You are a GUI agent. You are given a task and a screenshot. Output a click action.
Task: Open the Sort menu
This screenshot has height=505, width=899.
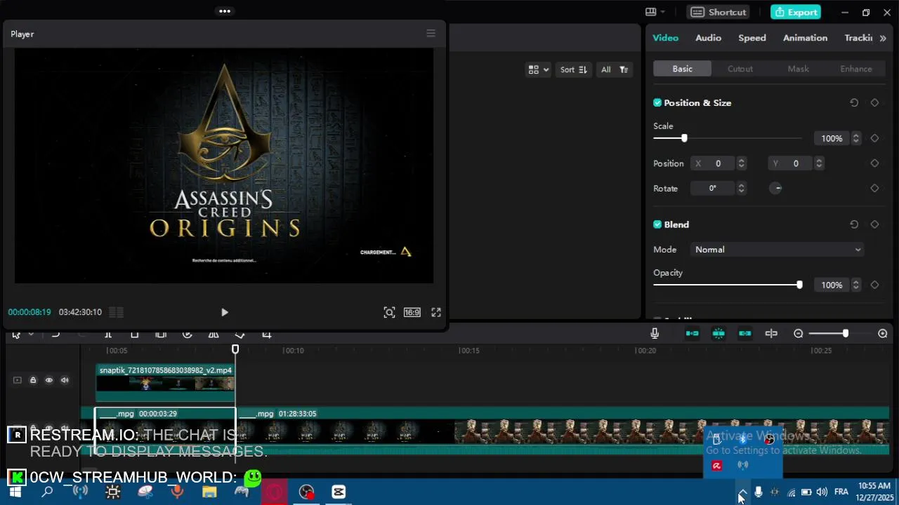[574, 69]
